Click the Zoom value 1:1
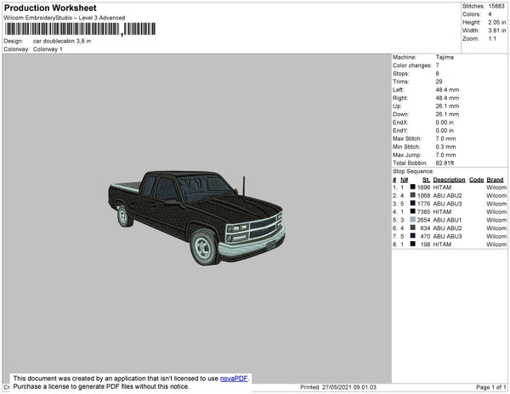The image size is (510, 394). click(x=492, y=39)
